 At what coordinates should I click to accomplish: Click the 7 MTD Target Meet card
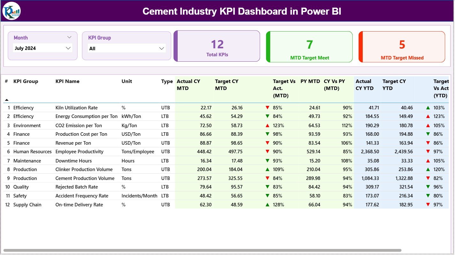coord(309,46)
